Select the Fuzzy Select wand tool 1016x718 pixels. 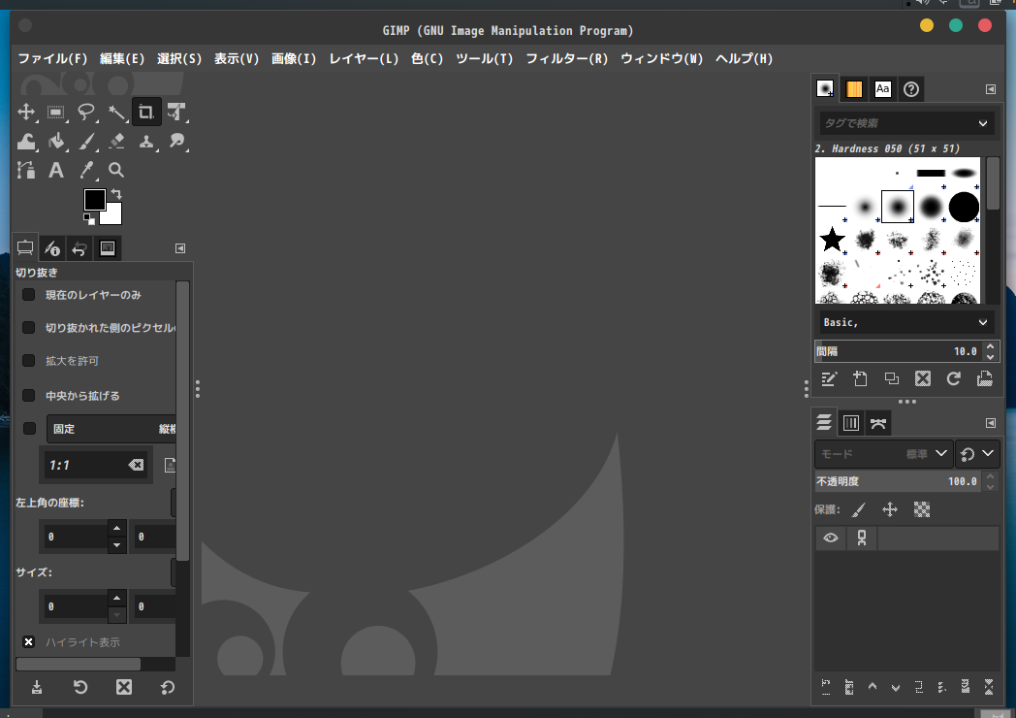[115, 111]
